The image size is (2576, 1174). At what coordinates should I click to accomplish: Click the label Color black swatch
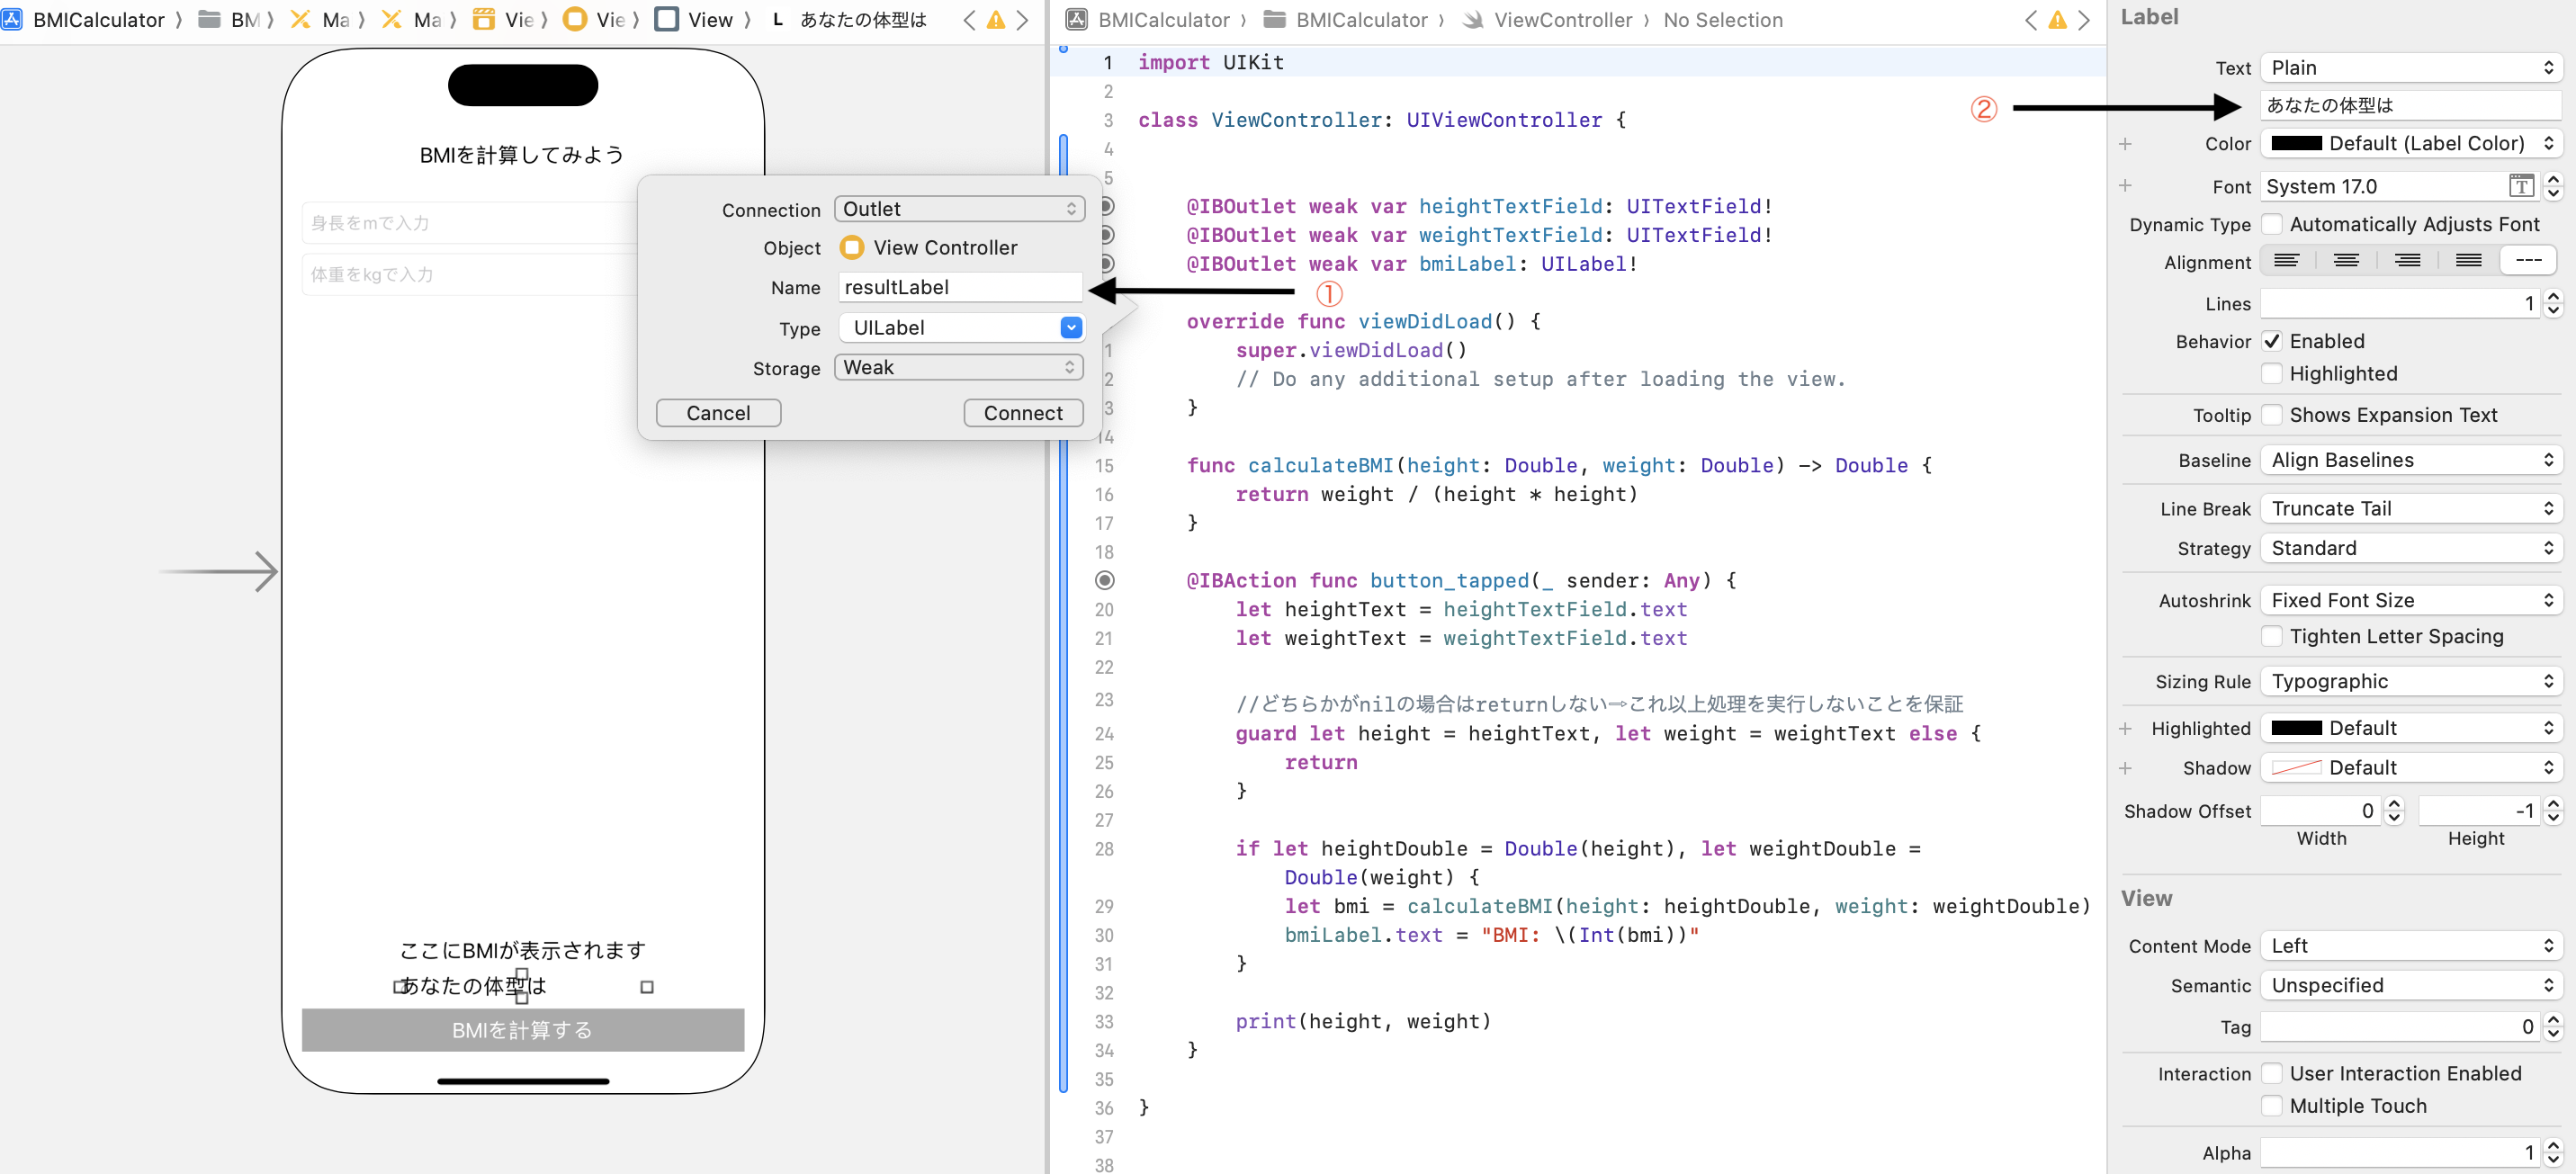coord(2296,143)
